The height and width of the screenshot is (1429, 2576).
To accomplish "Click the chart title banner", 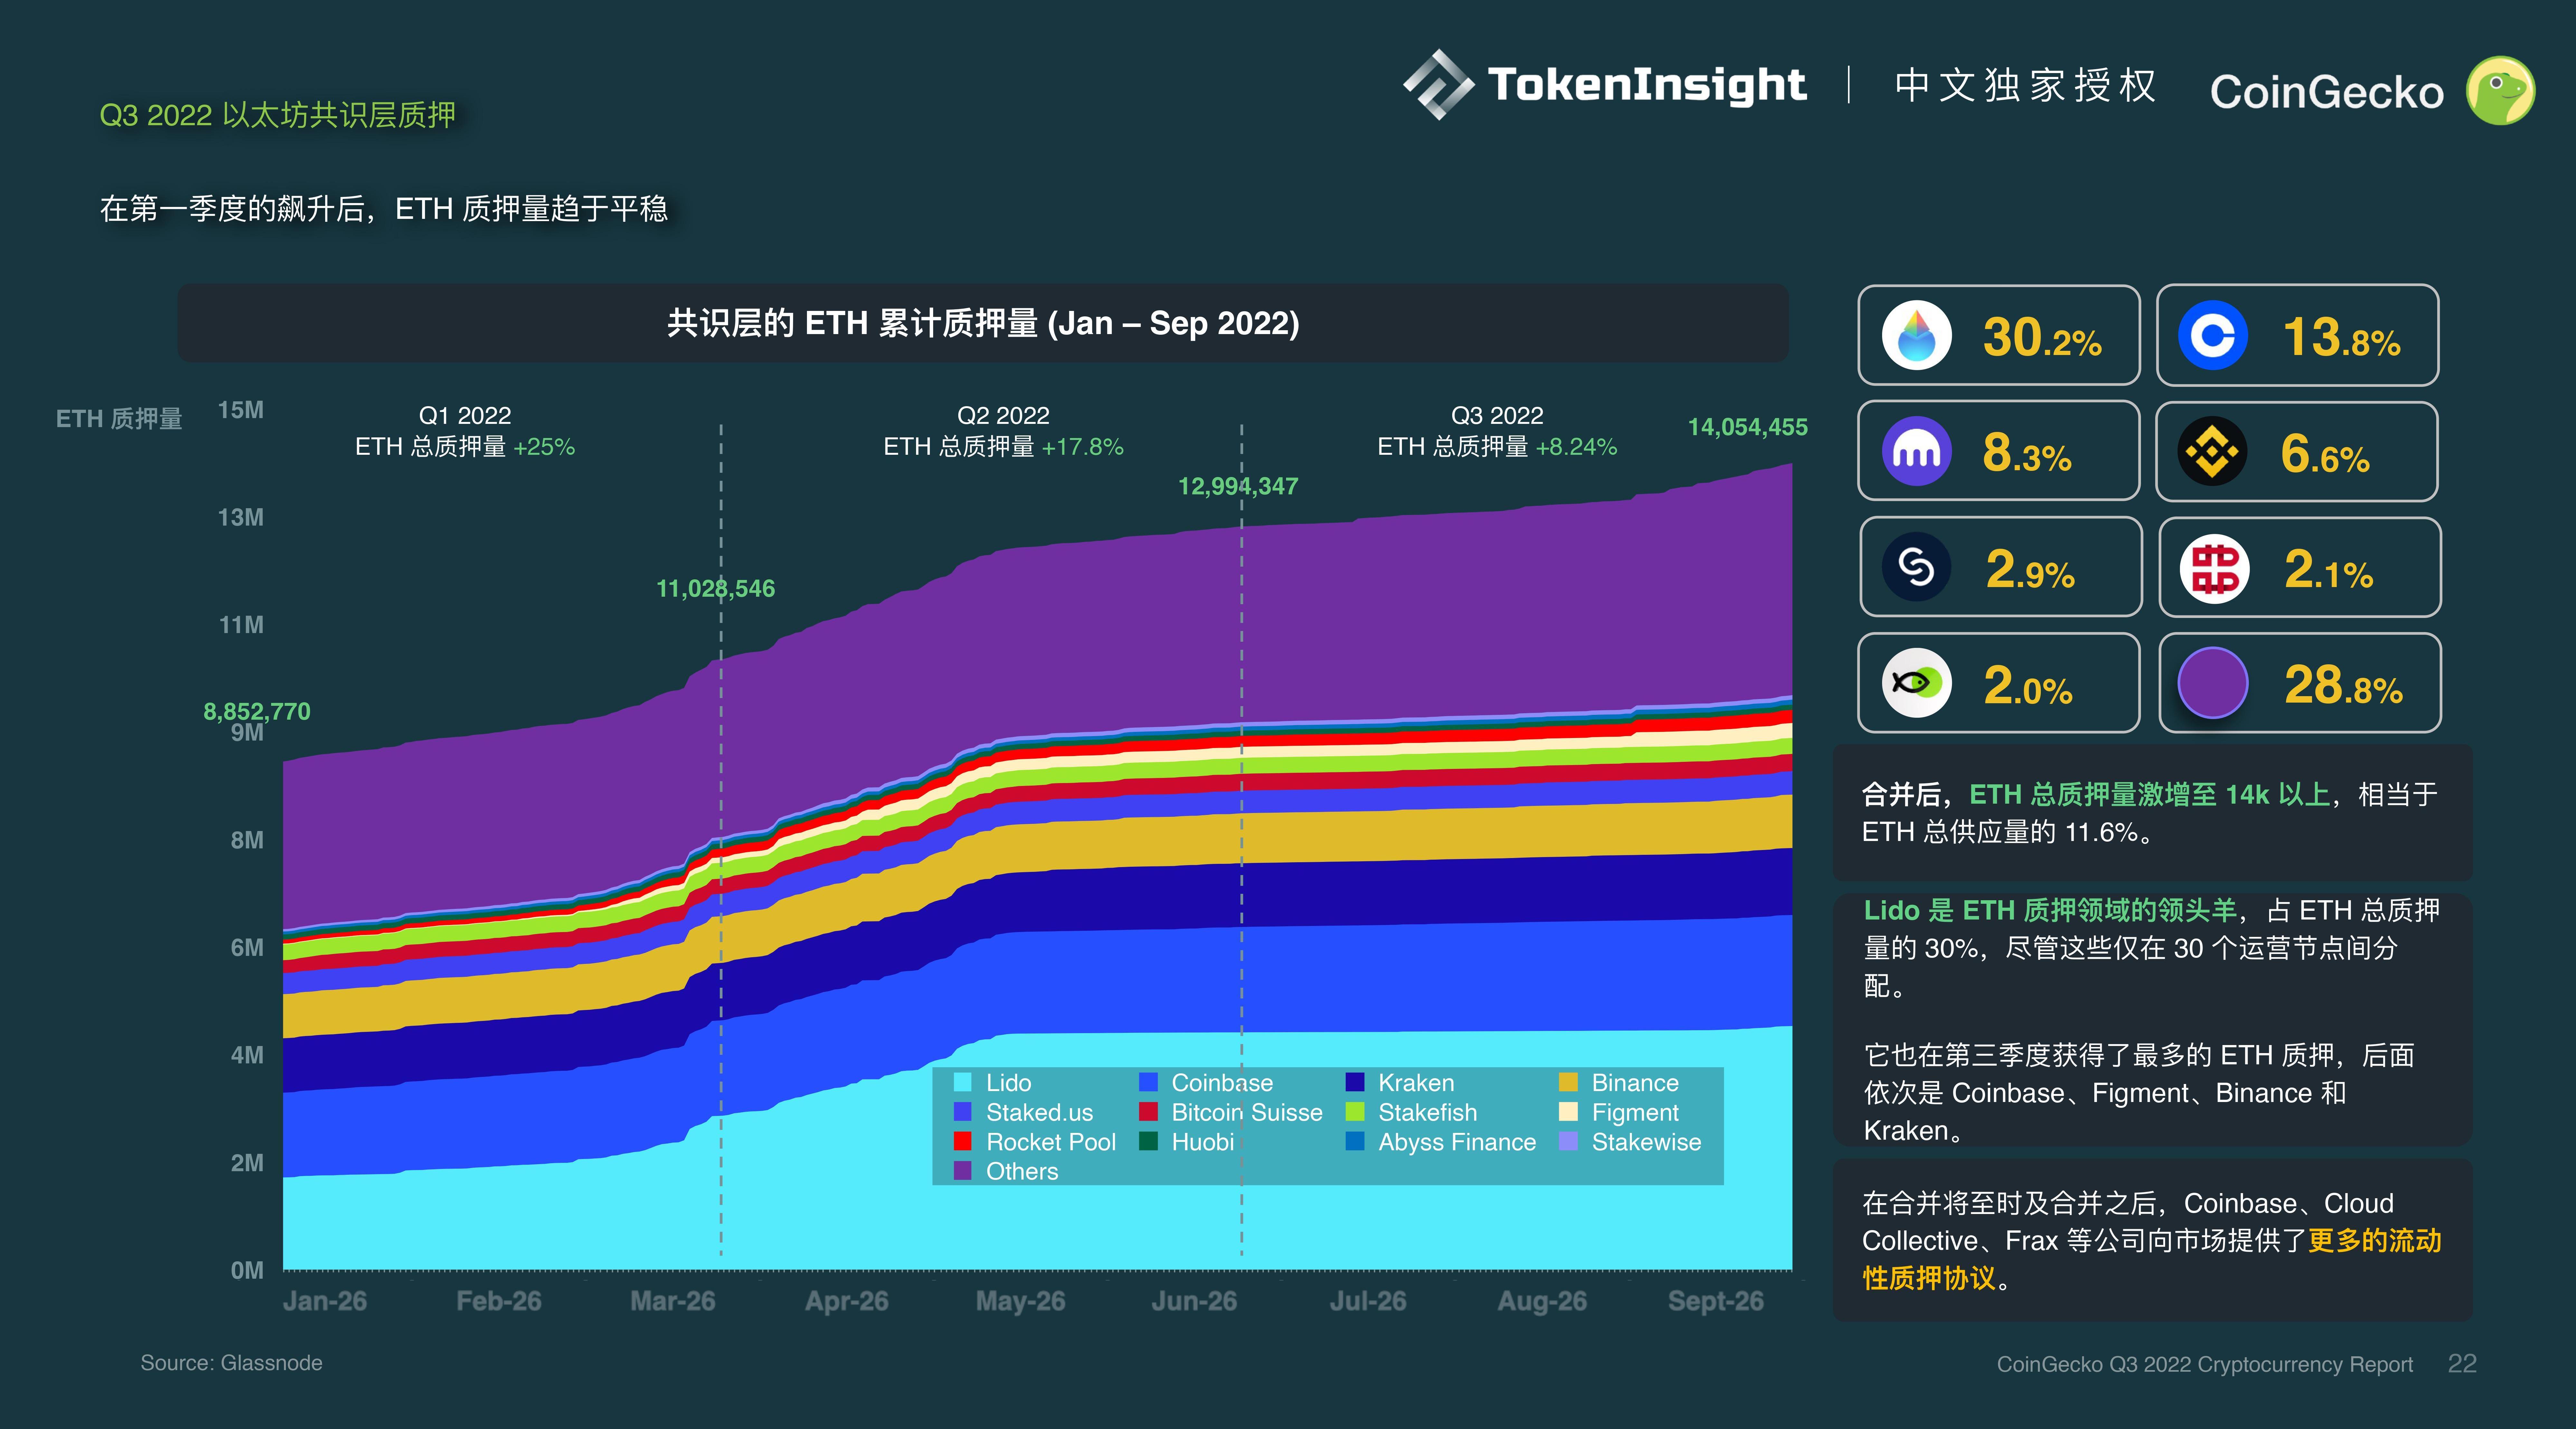I will [983, 323].
